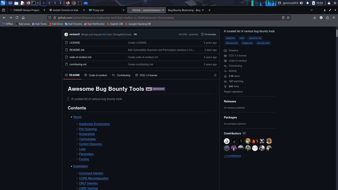Open the code-of-conduct.md file

pyautogui.click(x=80, y=57)
